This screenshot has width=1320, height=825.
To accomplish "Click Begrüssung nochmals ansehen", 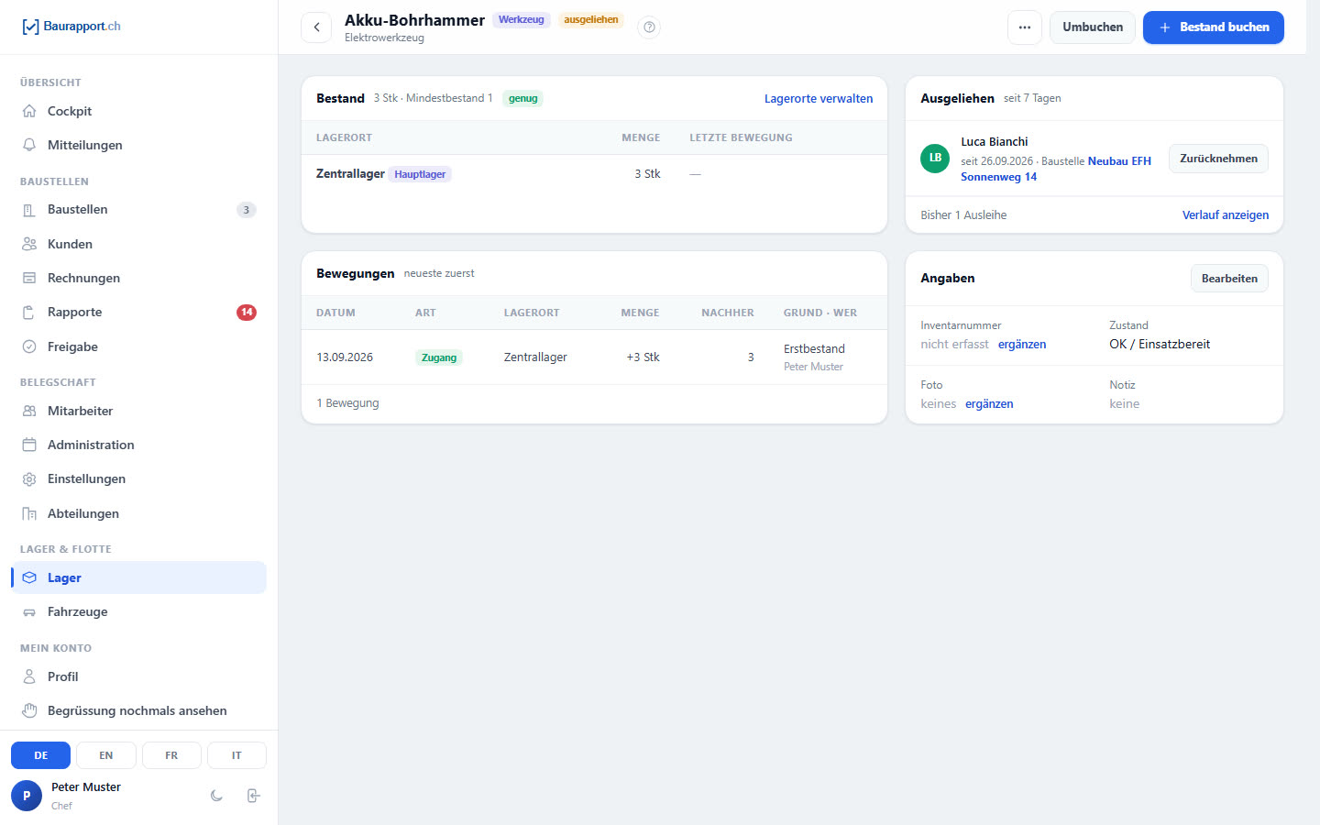I will (x=138, y=710).
